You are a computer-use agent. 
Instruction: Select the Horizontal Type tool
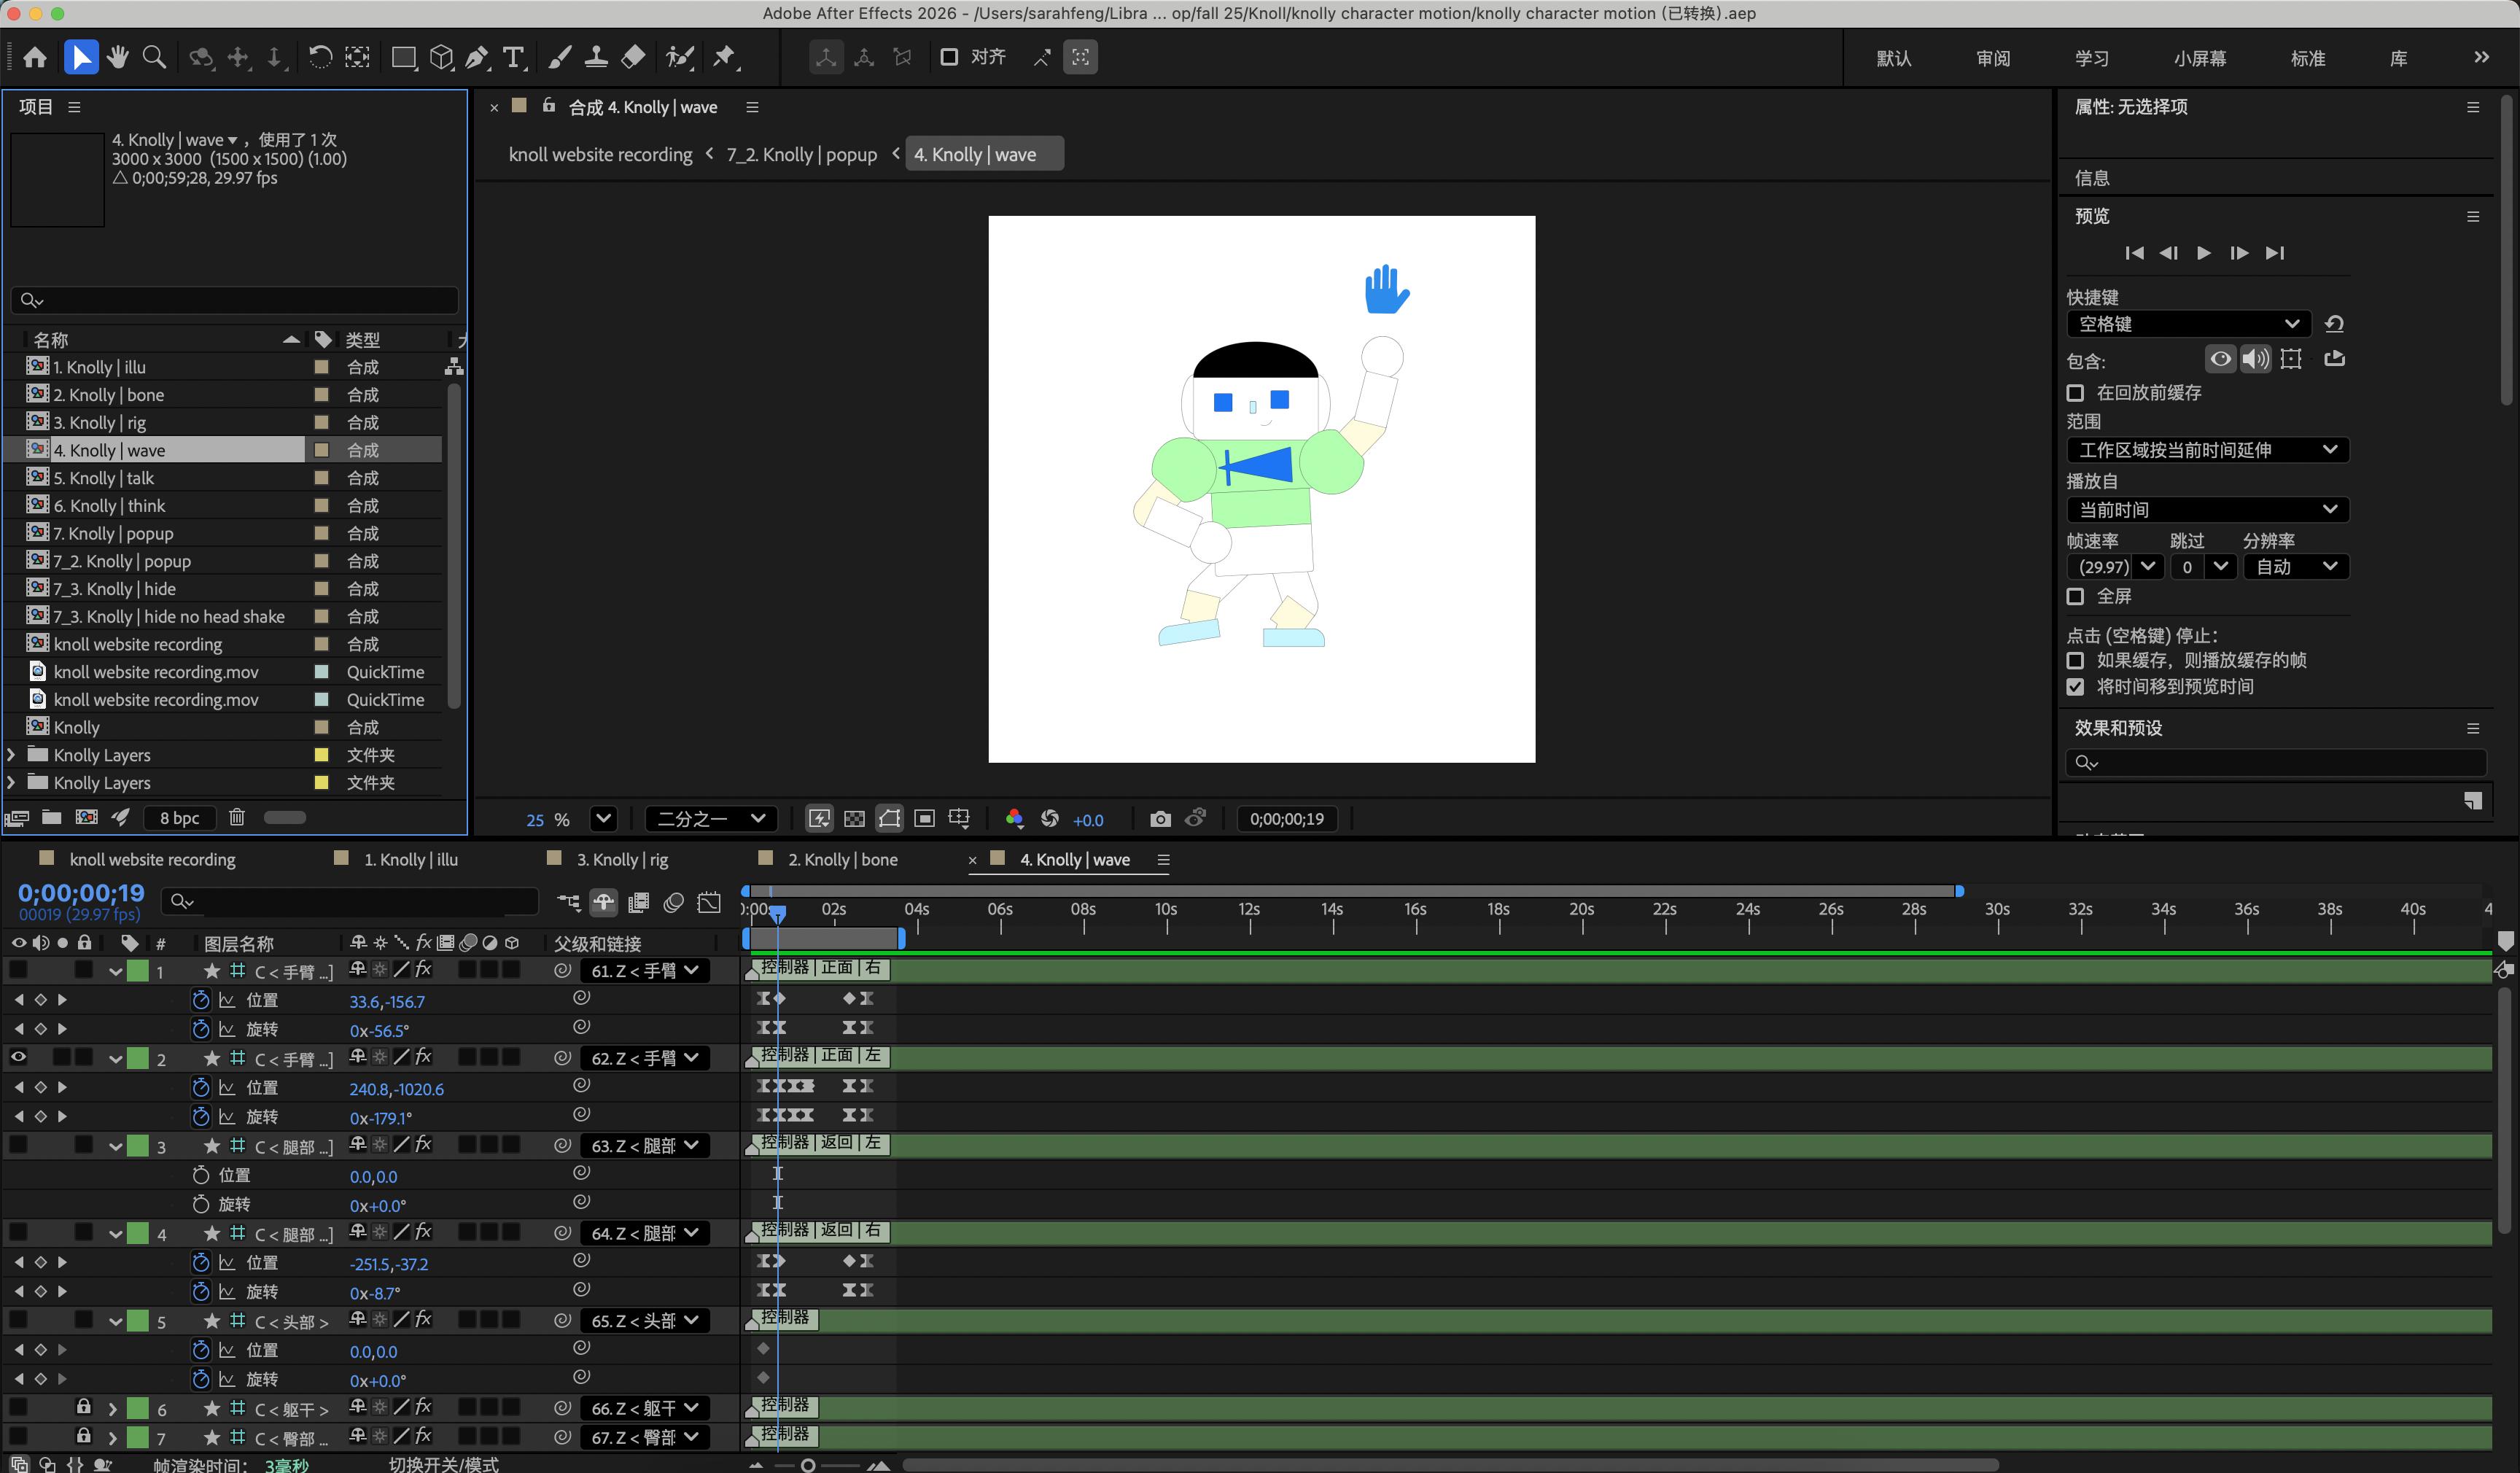point(514,57)
